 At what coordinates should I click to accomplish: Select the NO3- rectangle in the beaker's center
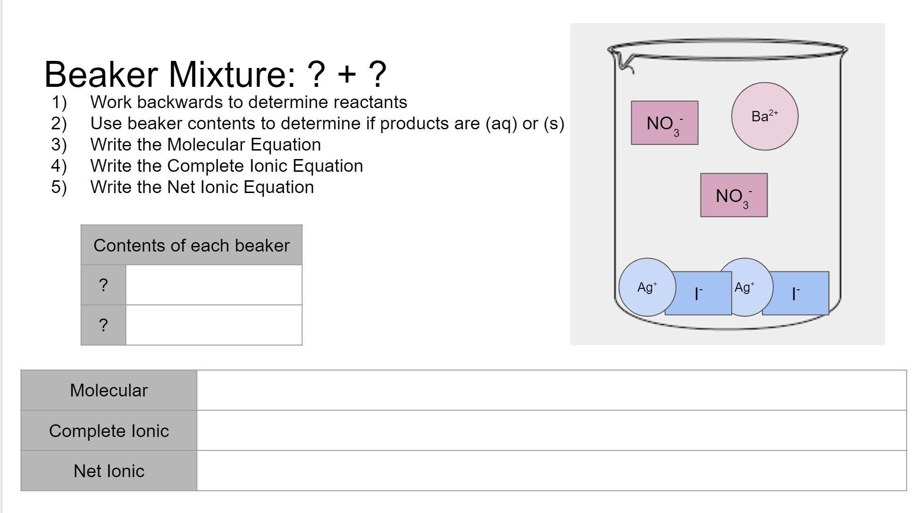tap(733, 195)
